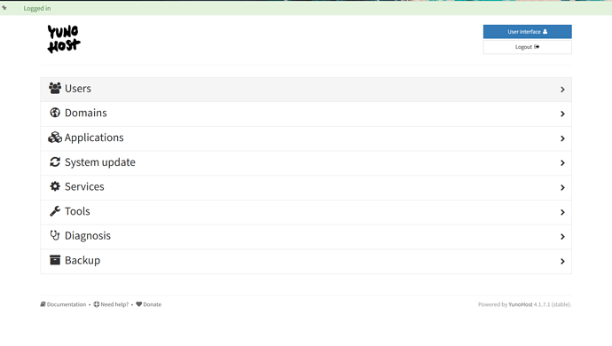
Task: Click the Logged in notification text
Action: click(37, 8)
